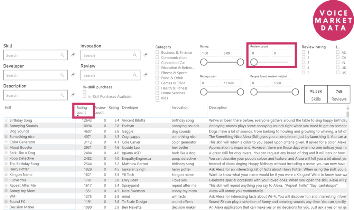Viewport: 354px width, 210px height.
Task: Expand the Poop Detective row
Action: pyautogui.click(x=6, y=158)
